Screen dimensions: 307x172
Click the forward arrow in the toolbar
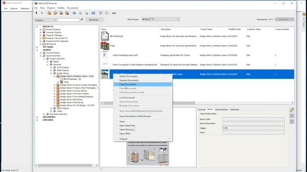pyautogui.click(x=42, y=13)
